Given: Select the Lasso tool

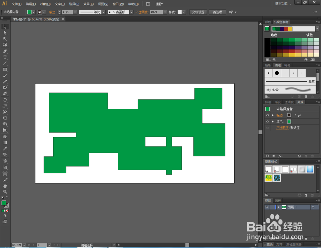Looking at the screenshot, I should tap(5, 45).
